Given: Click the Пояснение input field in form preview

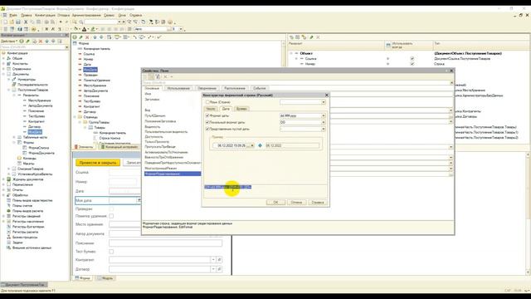Looking at the screenshot, I should tap(166, 243).
